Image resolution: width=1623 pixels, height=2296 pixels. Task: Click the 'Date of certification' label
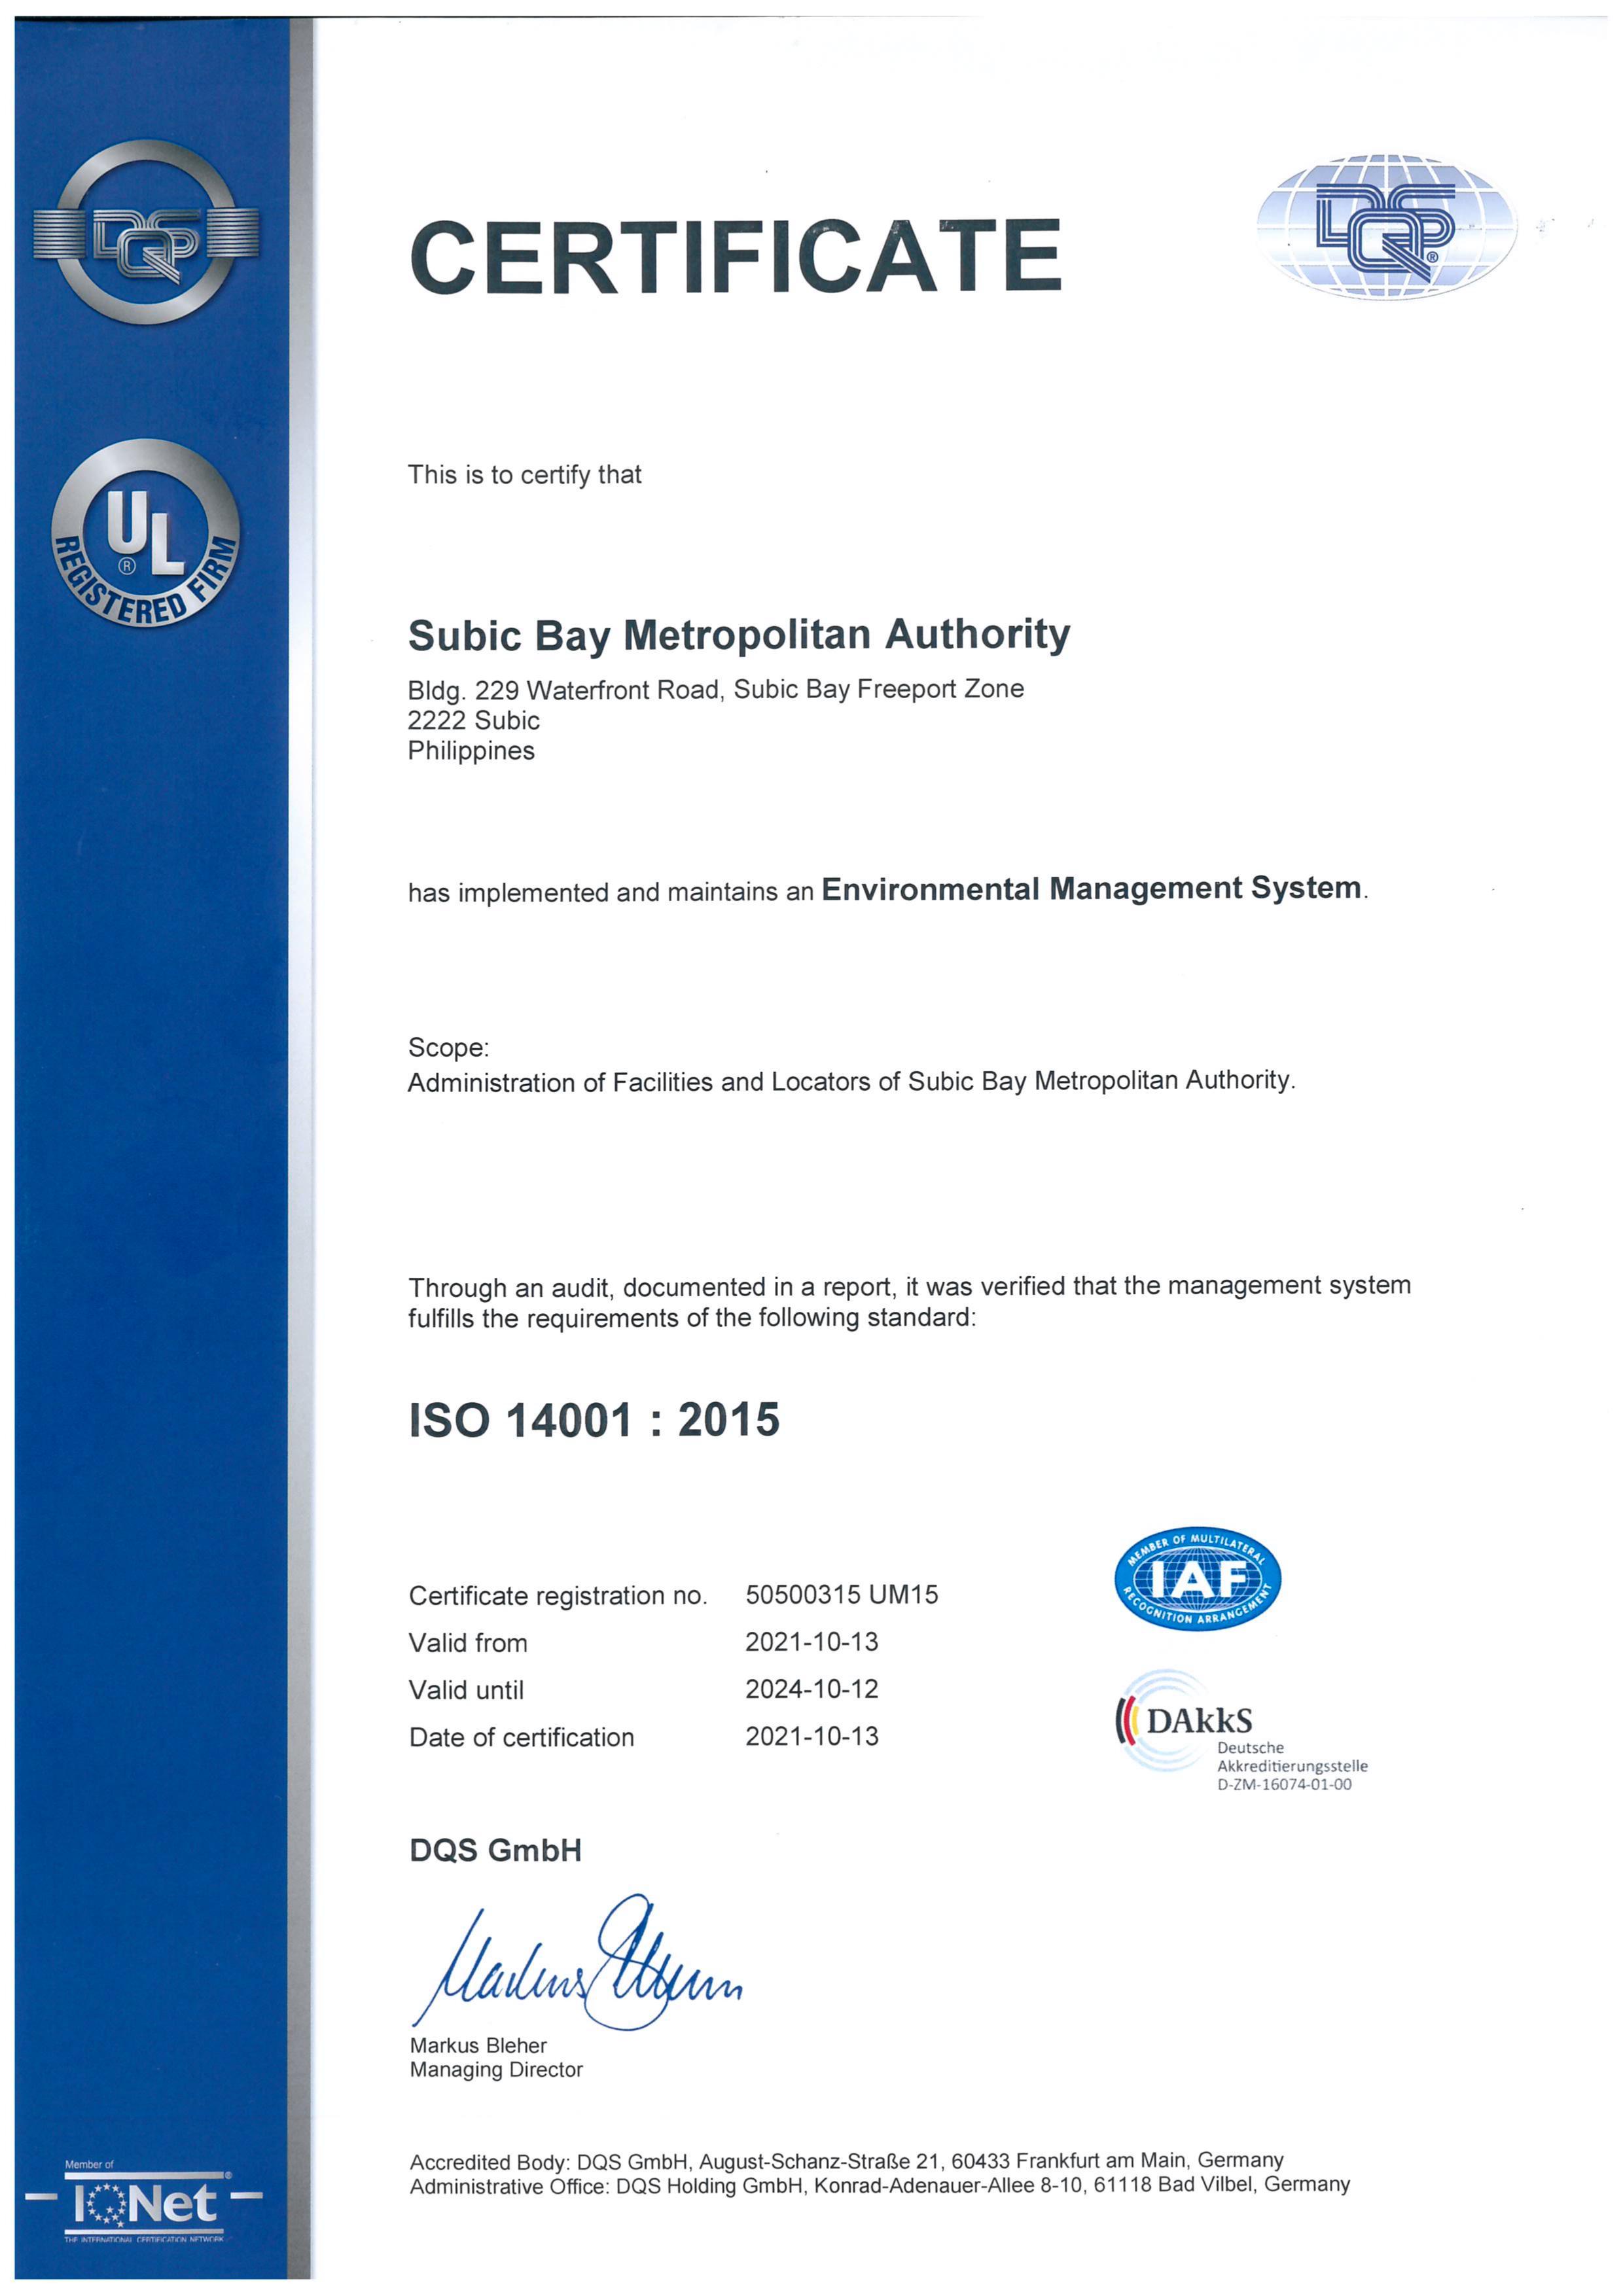521,1737
